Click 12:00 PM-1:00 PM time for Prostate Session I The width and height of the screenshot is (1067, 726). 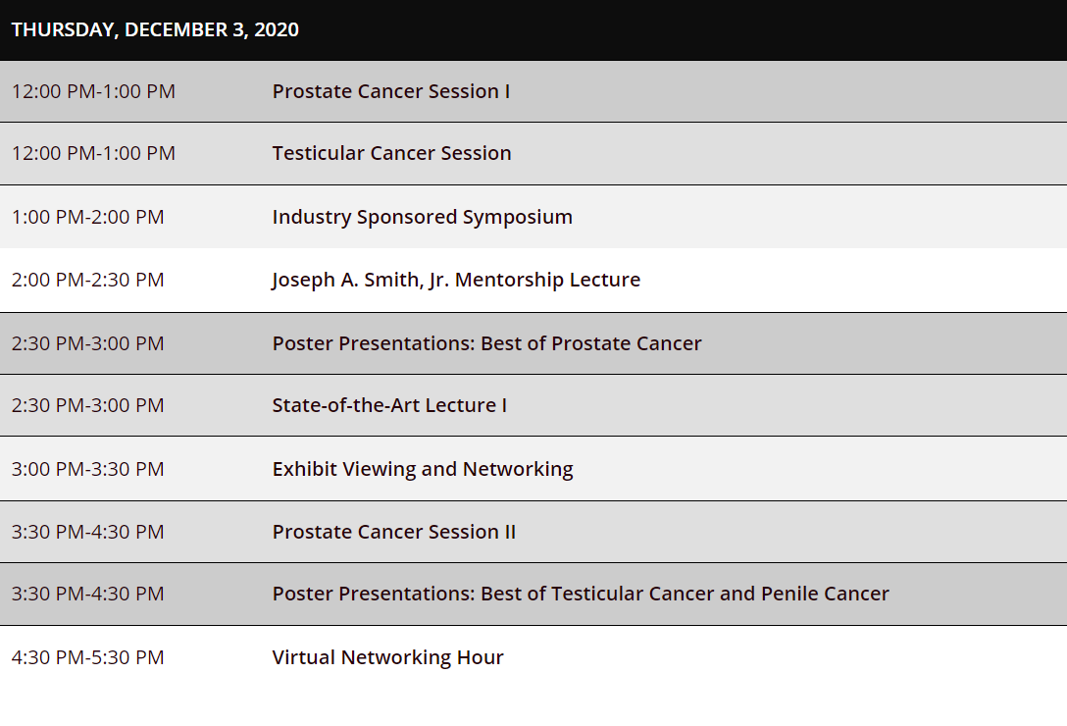click(93, 91)
